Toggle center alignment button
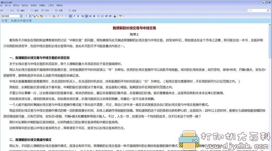The height and width of the screenshot is (151, 272). pyautogui.click(x=86, y=16)
